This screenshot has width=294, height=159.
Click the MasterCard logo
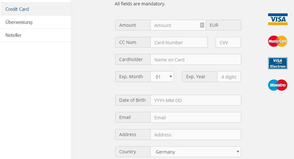278,41
